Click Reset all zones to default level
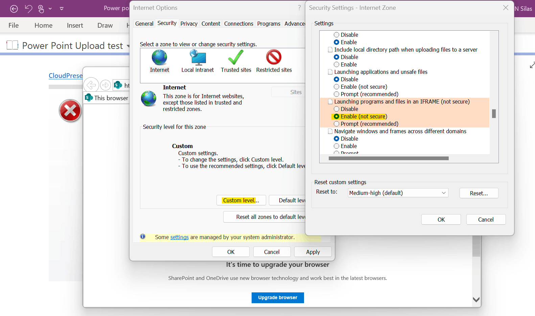 tap(264, 217)
